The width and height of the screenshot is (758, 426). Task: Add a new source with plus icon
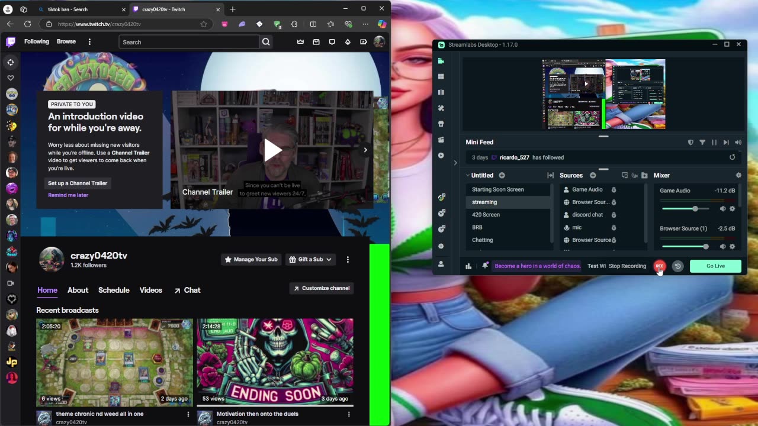tap(592, 175)
